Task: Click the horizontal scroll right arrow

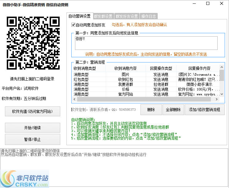Action: coord(217,99)
